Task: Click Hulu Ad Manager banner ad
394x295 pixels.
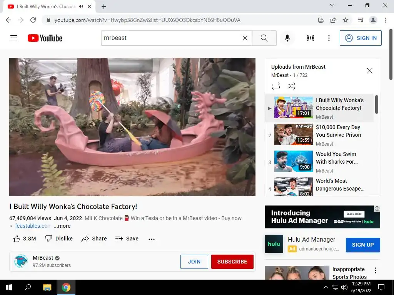Action: (x=322, y=217)
